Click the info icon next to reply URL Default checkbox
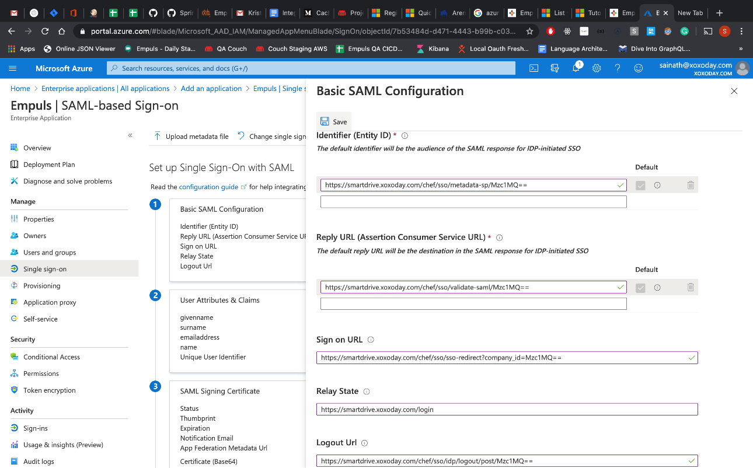 click(657, 288)
